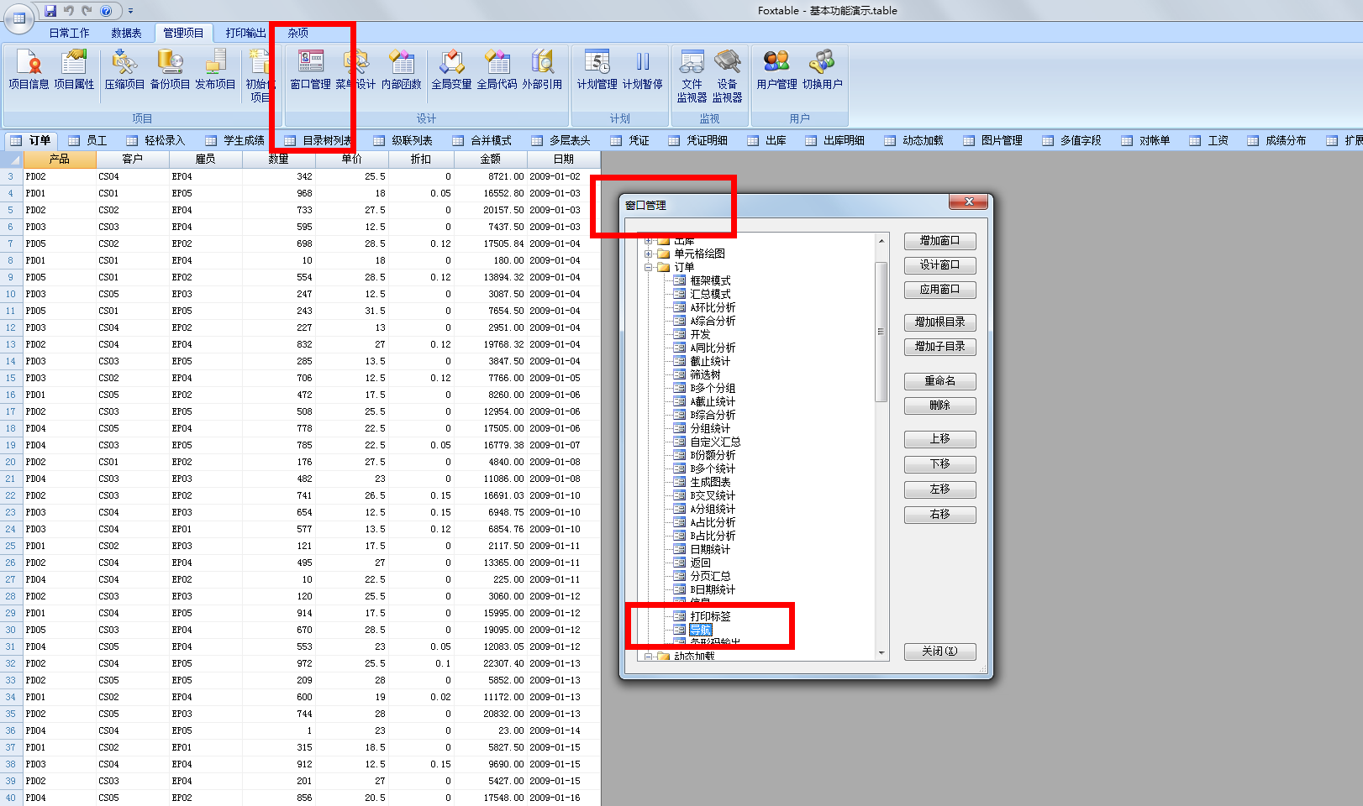The width and height of the screenshot is (1363, 806).
Task: Open the 员工 table tab
Action: click(x=88, y=140)
